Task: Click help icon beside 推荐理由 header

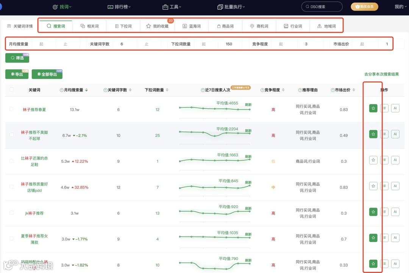Action: (300, 90)
